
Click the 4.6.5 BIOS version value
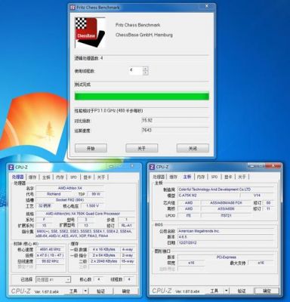click(x=226, y=237)
